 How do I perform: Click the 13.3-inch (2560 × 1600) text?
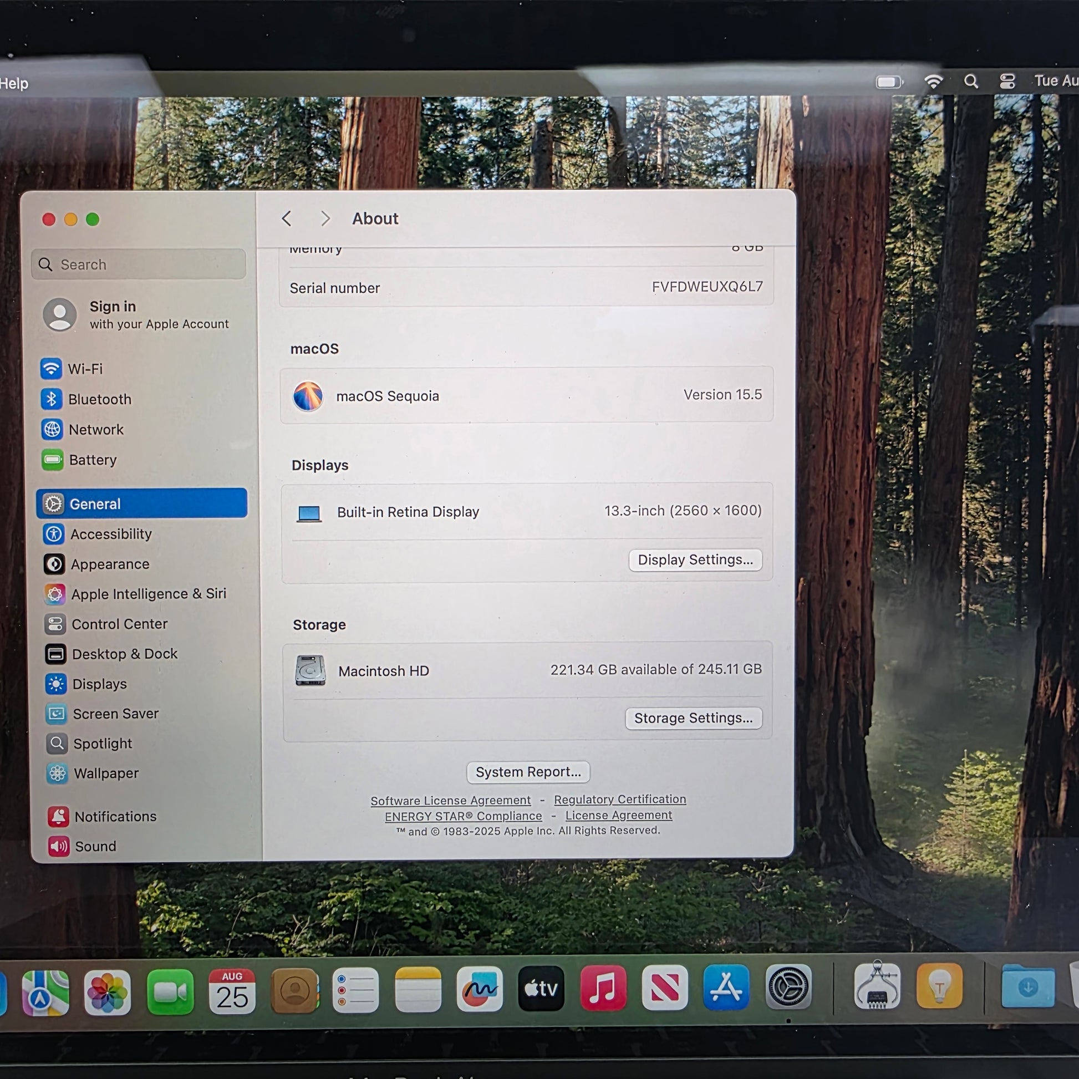click(683, 511)
